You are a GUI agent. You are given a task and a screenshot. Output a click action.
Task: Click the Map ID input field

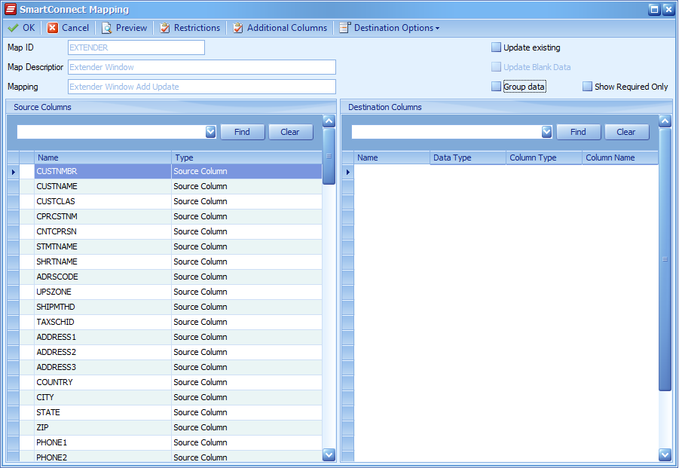pyautogui.click(x=136, y=47)
